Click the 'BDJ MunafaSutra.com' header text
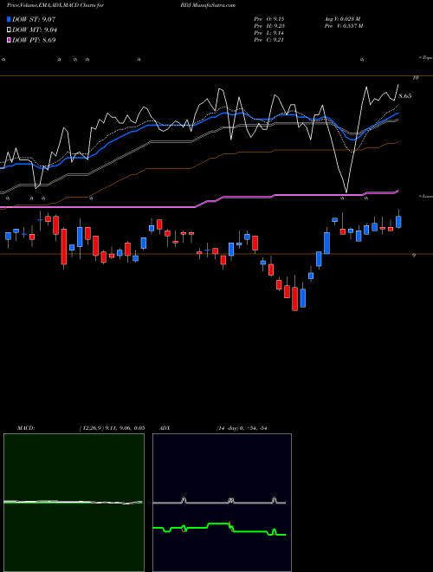Viewport: 433px width, 572px height. (208, 5)
